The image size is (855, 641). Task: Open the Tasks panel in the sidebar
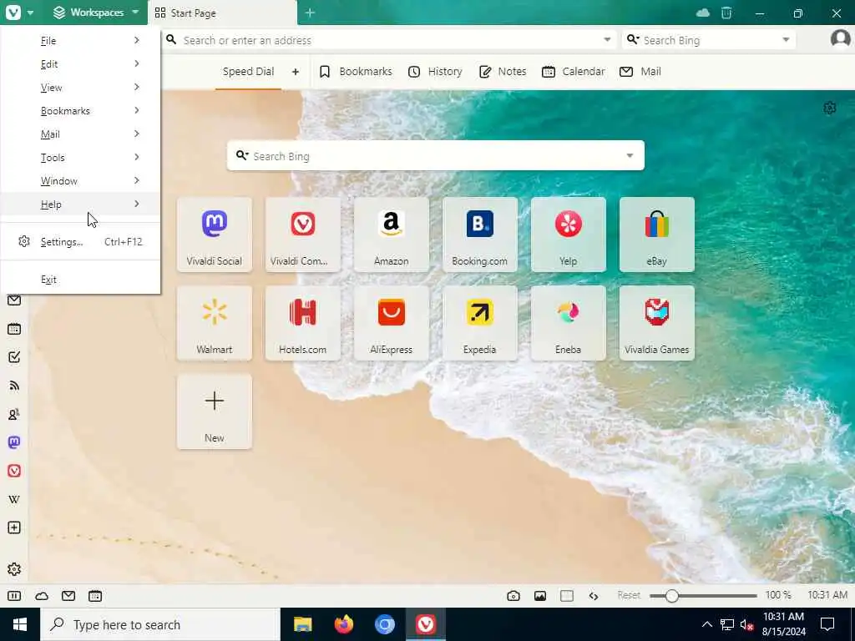(x=14, y=357)
